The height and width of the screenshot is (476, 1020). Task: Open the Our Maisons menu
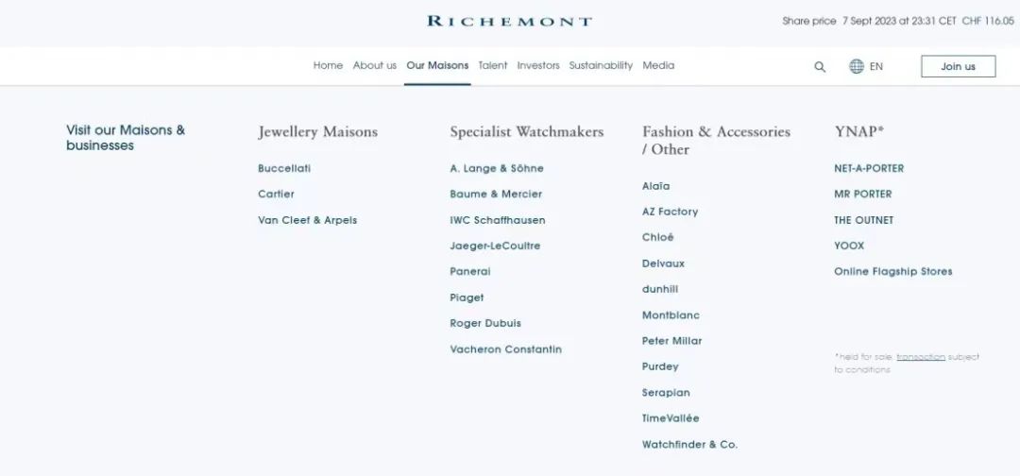pos(437,65)
